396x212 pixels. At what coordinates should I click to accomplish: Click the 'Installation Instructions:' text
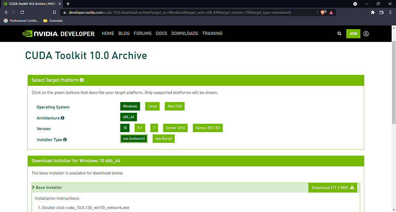click(57, 199)
